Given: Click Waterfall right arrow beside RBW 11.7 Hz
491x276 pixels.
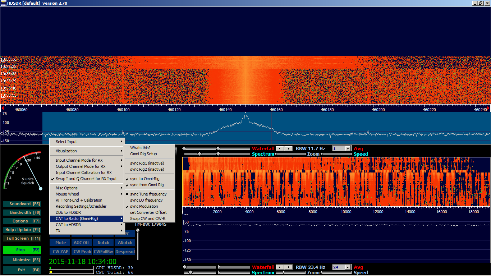Looking at the screenshot, I should [289, 148].
